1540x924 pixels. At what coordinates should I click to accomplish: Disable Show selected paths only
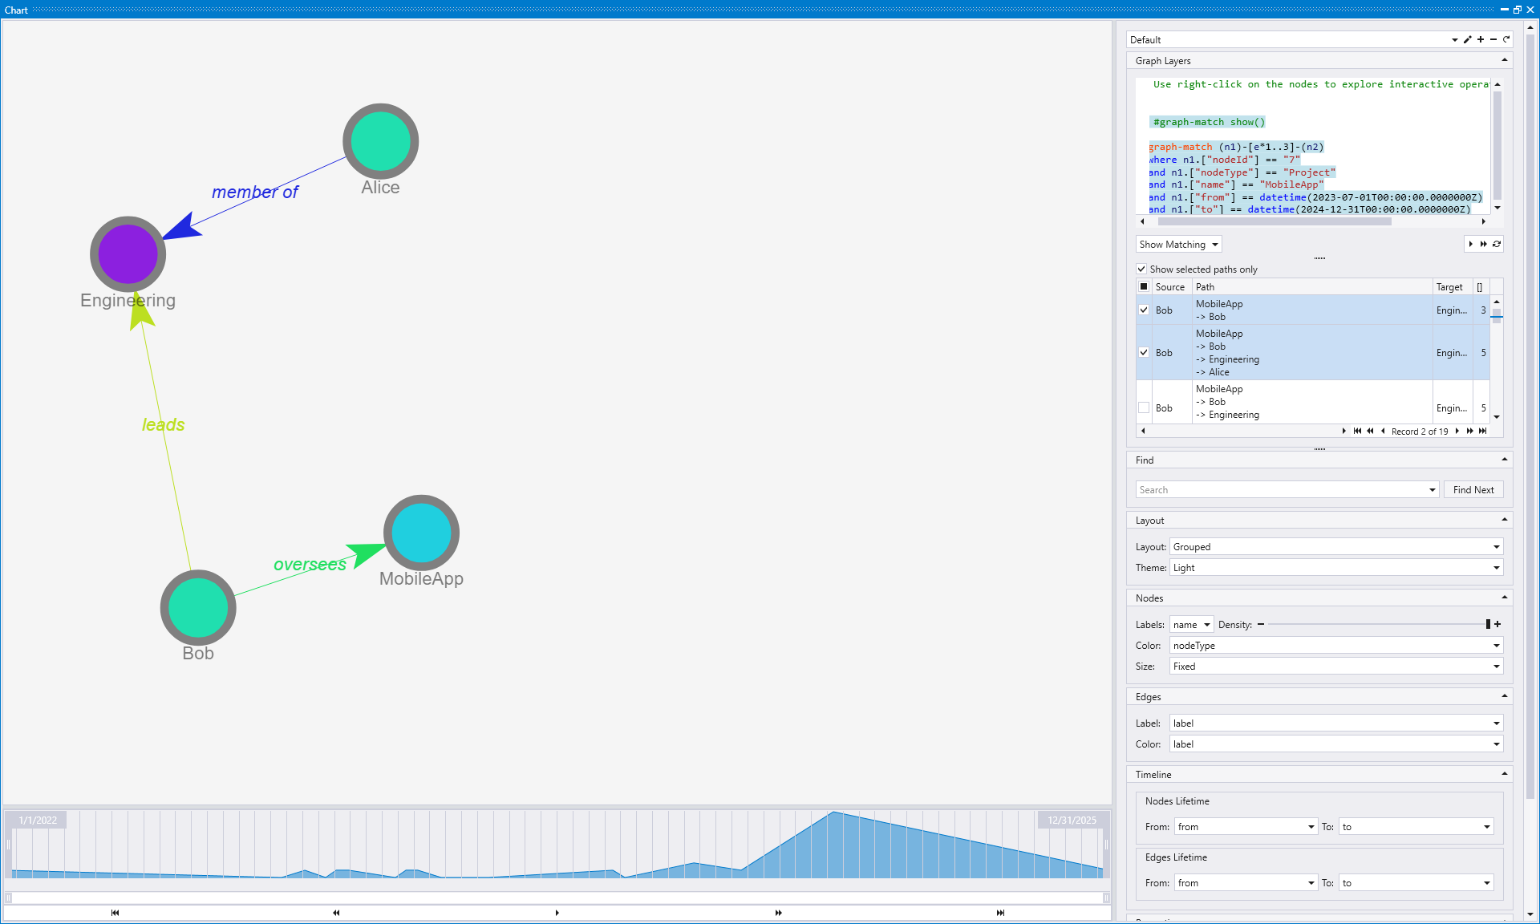1142,269
